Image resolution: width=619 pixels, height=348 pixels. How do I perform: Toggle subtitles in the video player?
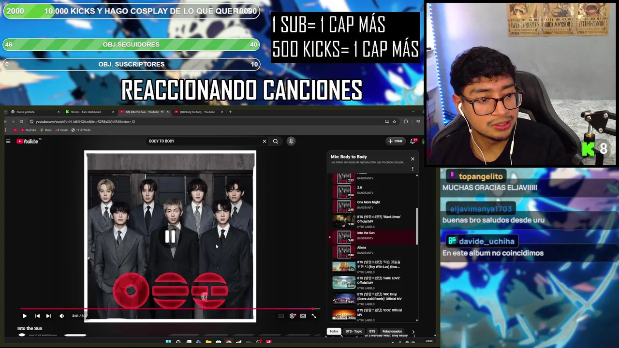(281, 316)
